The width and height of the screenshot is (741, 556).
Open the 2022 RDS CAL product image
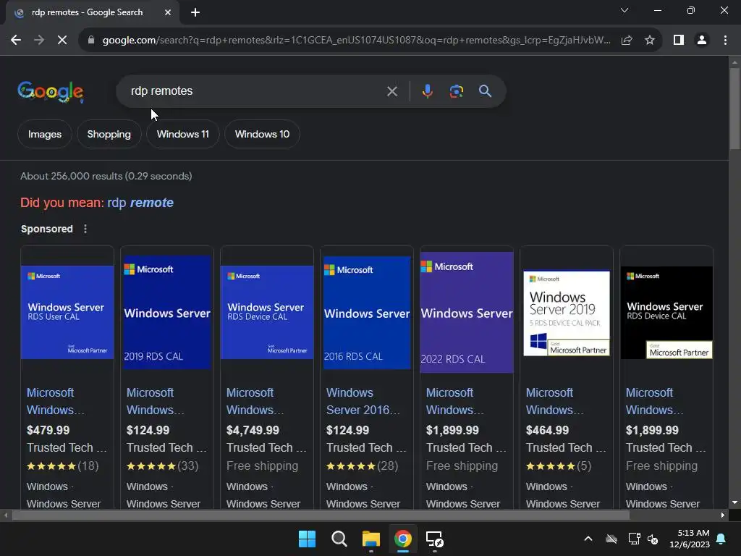[x=467, y=312]
